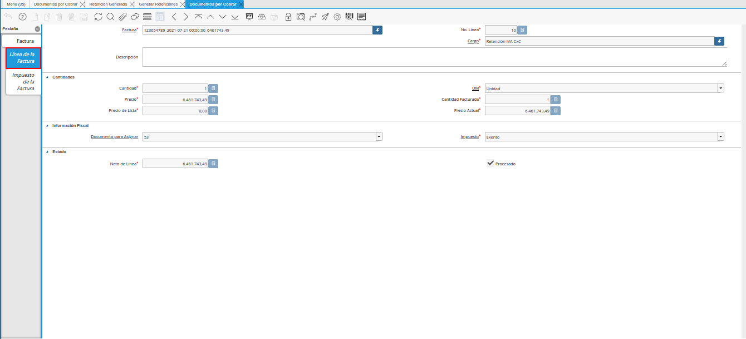This screenshot has width=746, height=339.
Task: Open the product info binoculars icon
Action: pyautogui.click(x=350, y=17)
